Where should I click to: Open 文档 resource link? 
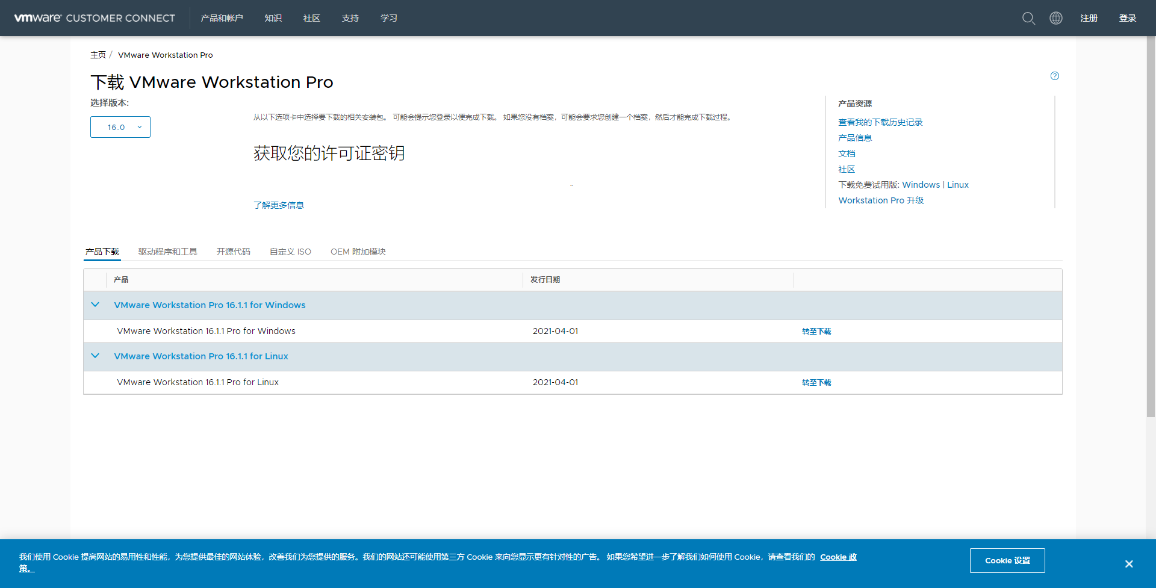click(847, 153)
